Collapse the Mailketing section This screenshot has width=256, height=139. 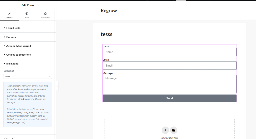point(12,64)
